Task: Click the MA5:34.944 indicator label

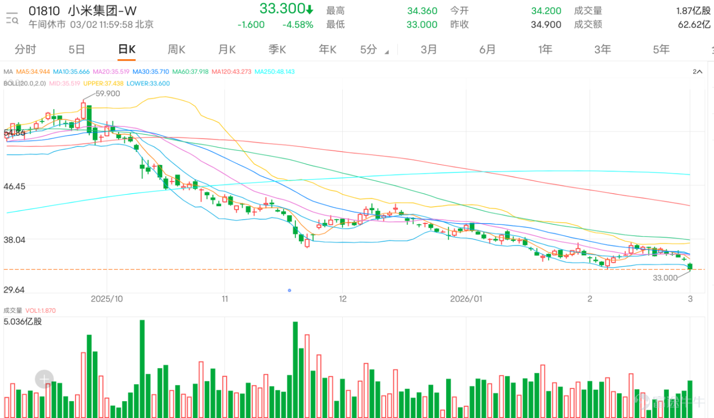Action: 33,71
